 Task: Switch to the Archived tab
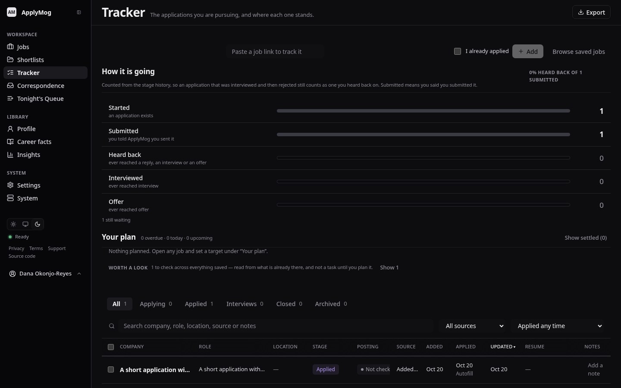pos(331,304)
